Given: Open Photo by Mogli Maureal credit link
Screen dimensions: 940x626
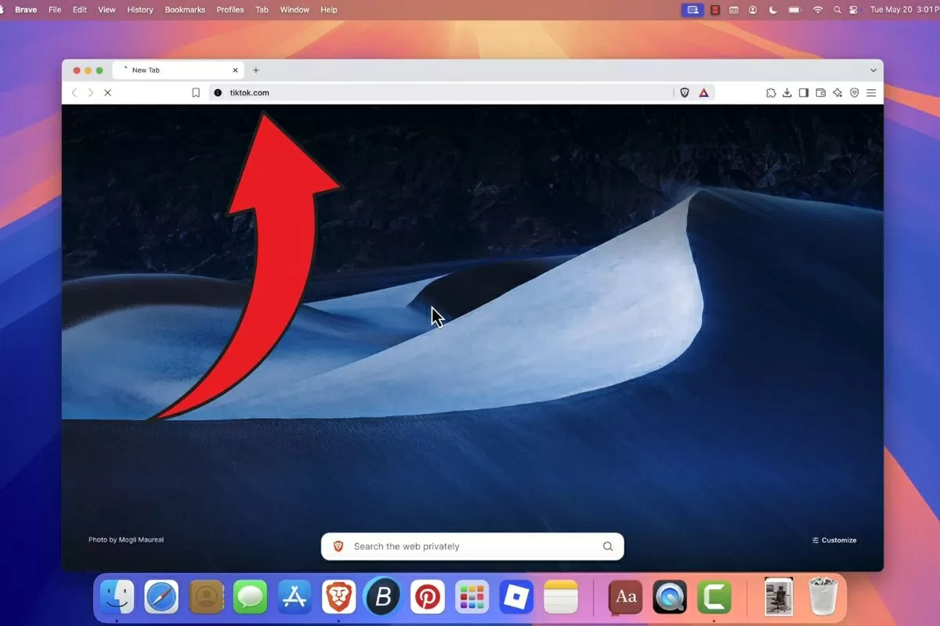Looking at the screenshot, I should [x=125, y=539].
